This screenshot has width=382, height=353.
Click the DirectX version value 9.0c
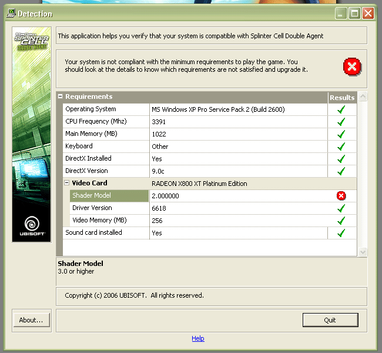tap(158, 171)
